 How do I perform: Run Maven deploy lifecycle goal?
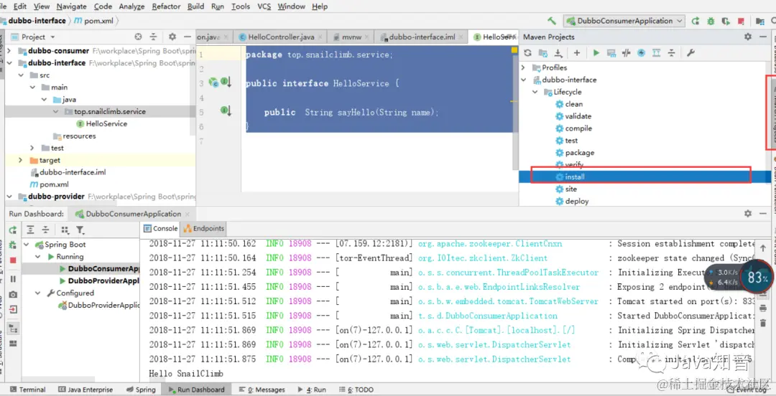tap(572, 201)
